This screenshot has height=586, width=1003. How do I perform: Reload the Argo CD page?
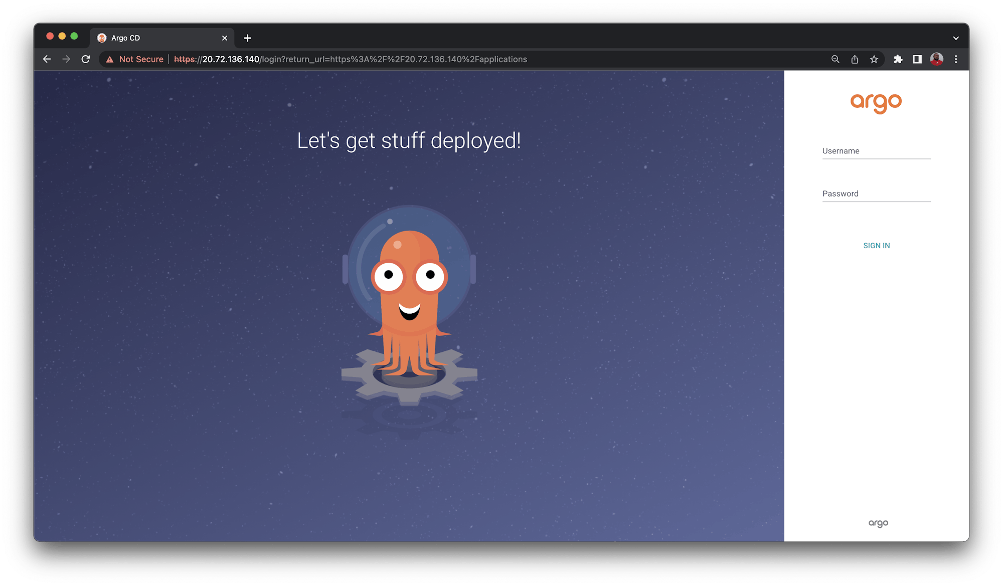tap(86, 59)
